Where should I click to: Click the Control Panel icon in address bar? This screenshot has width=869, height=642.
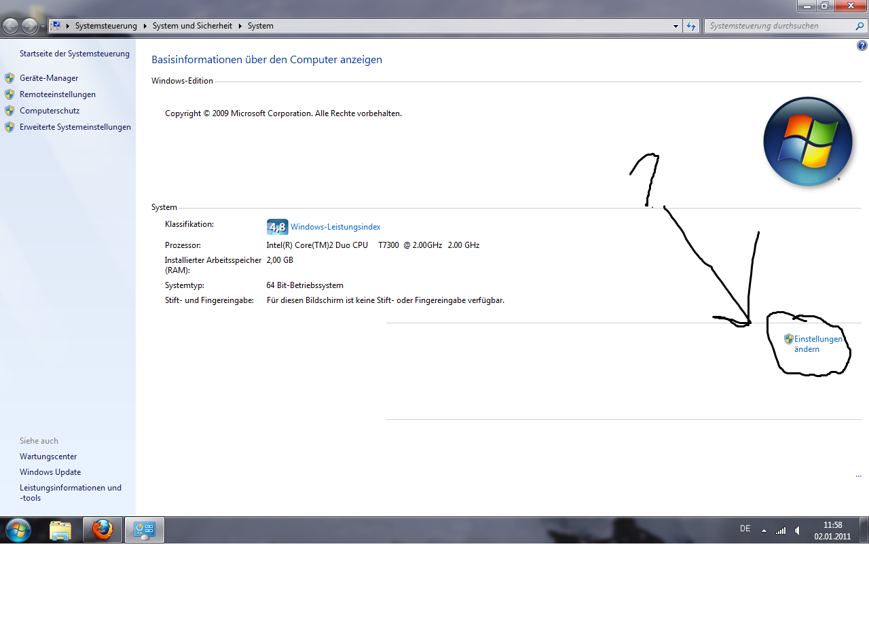[56, 26]
